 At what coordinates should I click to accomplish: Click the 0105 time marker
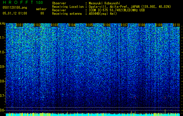click(89, 25)
